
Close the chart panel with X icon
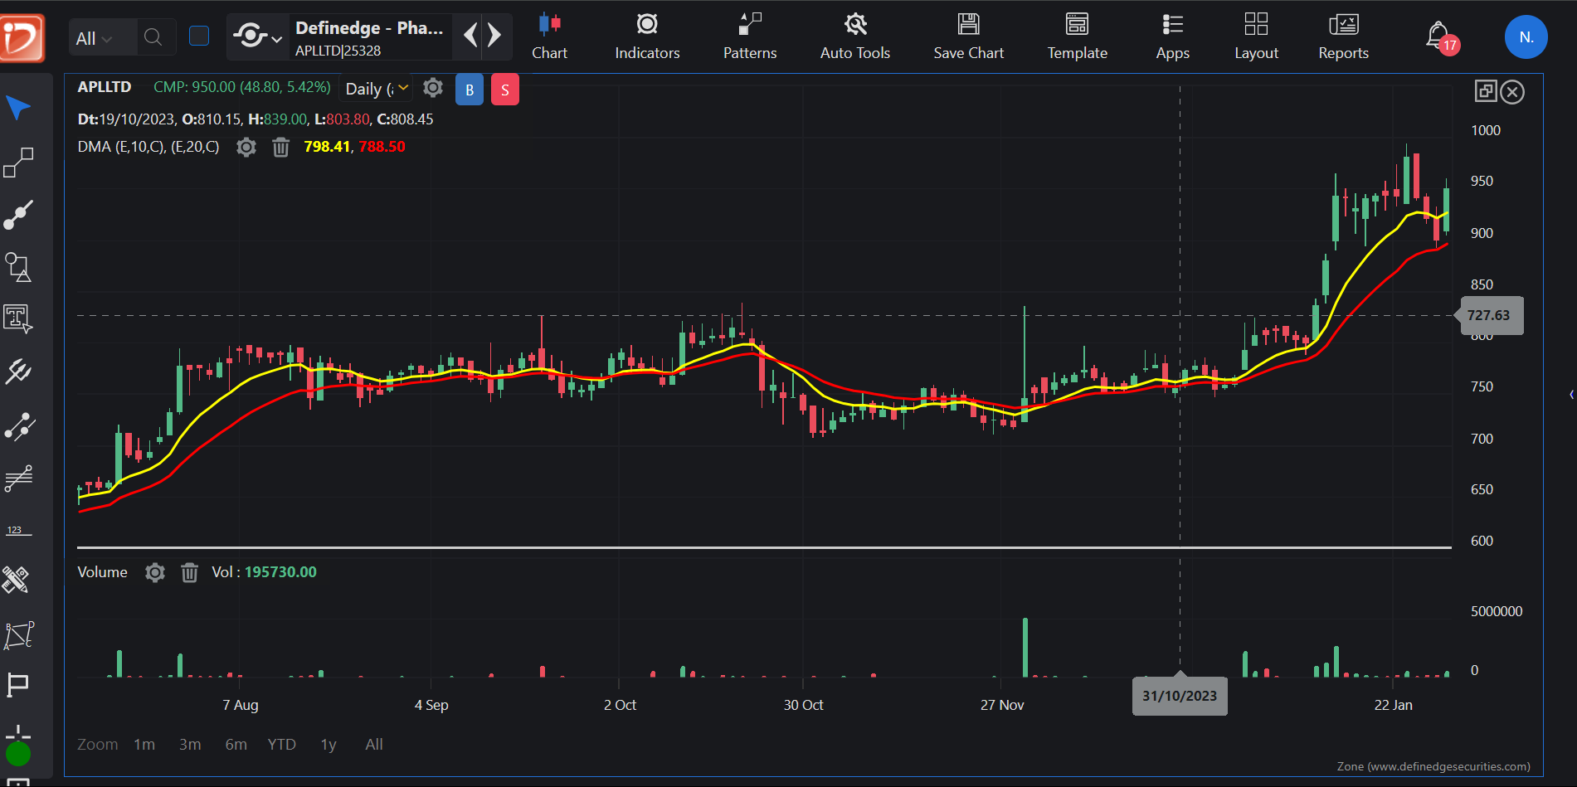coord(1512,92)
